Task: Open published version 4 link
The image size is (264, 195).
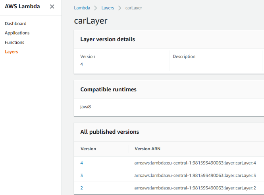Action: tap(82, 163)
